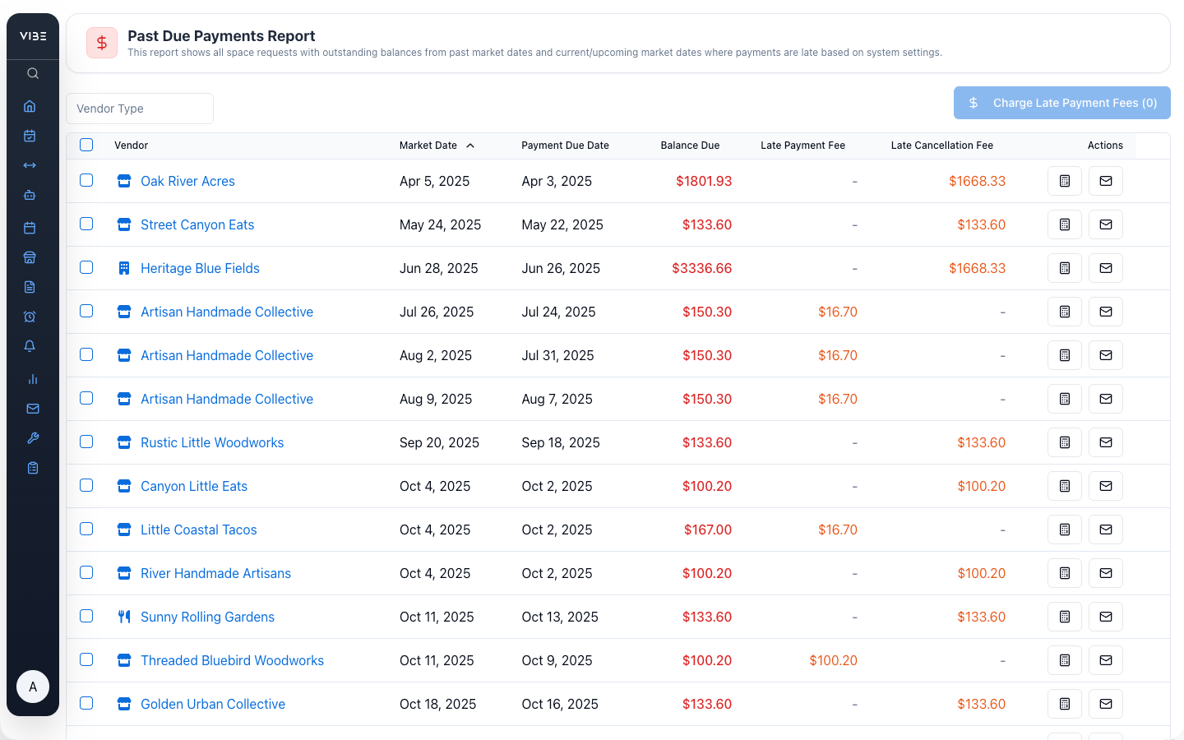Check the Heritage Blue Fields row
This screenshot has height=740, width=1184.
click(x=86, y=268)
